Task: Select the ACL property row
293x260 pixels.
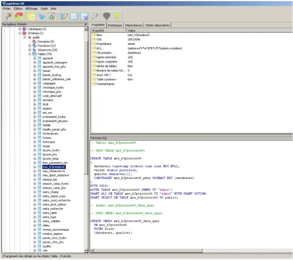Action: (x=192, y=48)
